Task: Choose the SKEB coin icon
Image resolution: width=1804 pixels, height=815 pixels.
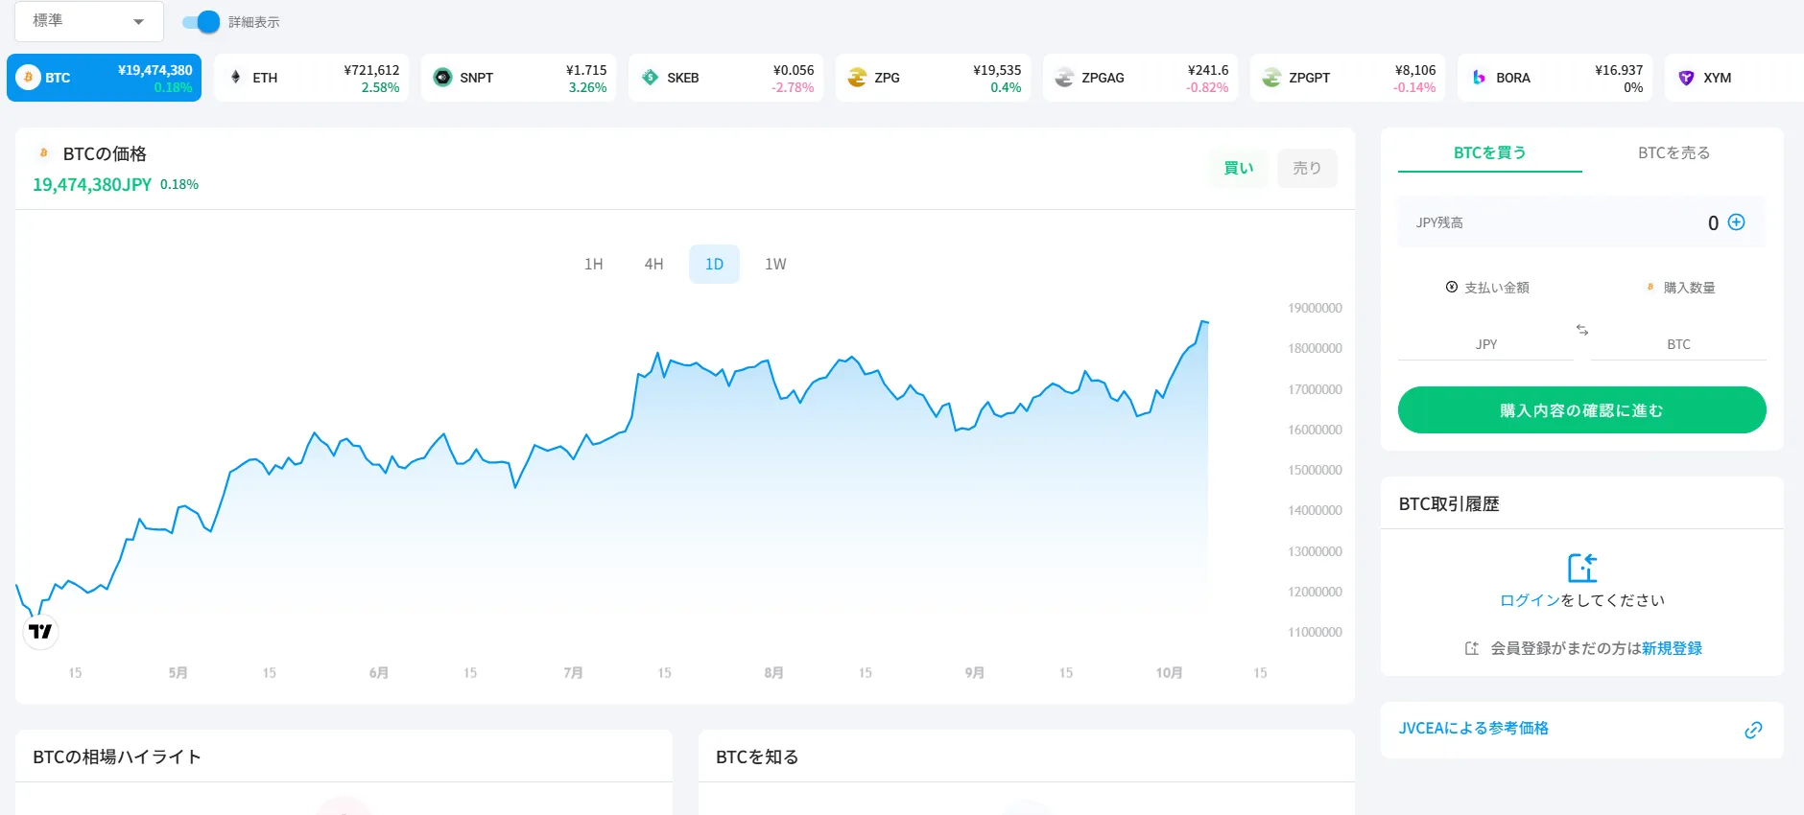Action: [x=650, y=78]
